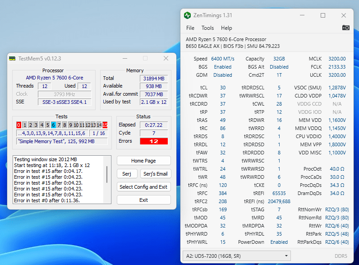Click the ZenTimings app logo icon
Viewport: 359px width, 265px height.
point(187,15)
